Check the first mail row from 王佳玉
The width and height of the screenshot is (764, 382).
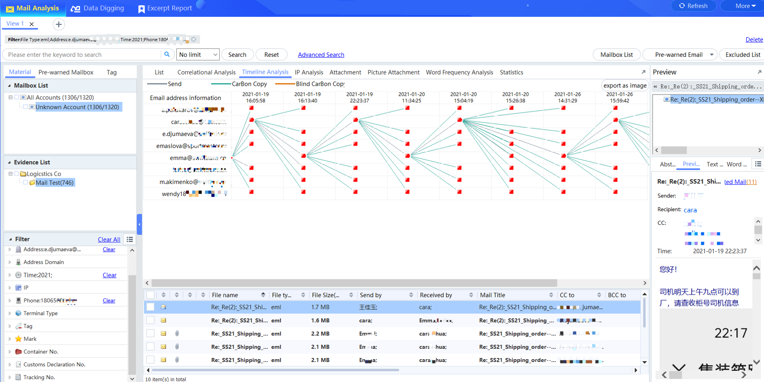[150, 307]
